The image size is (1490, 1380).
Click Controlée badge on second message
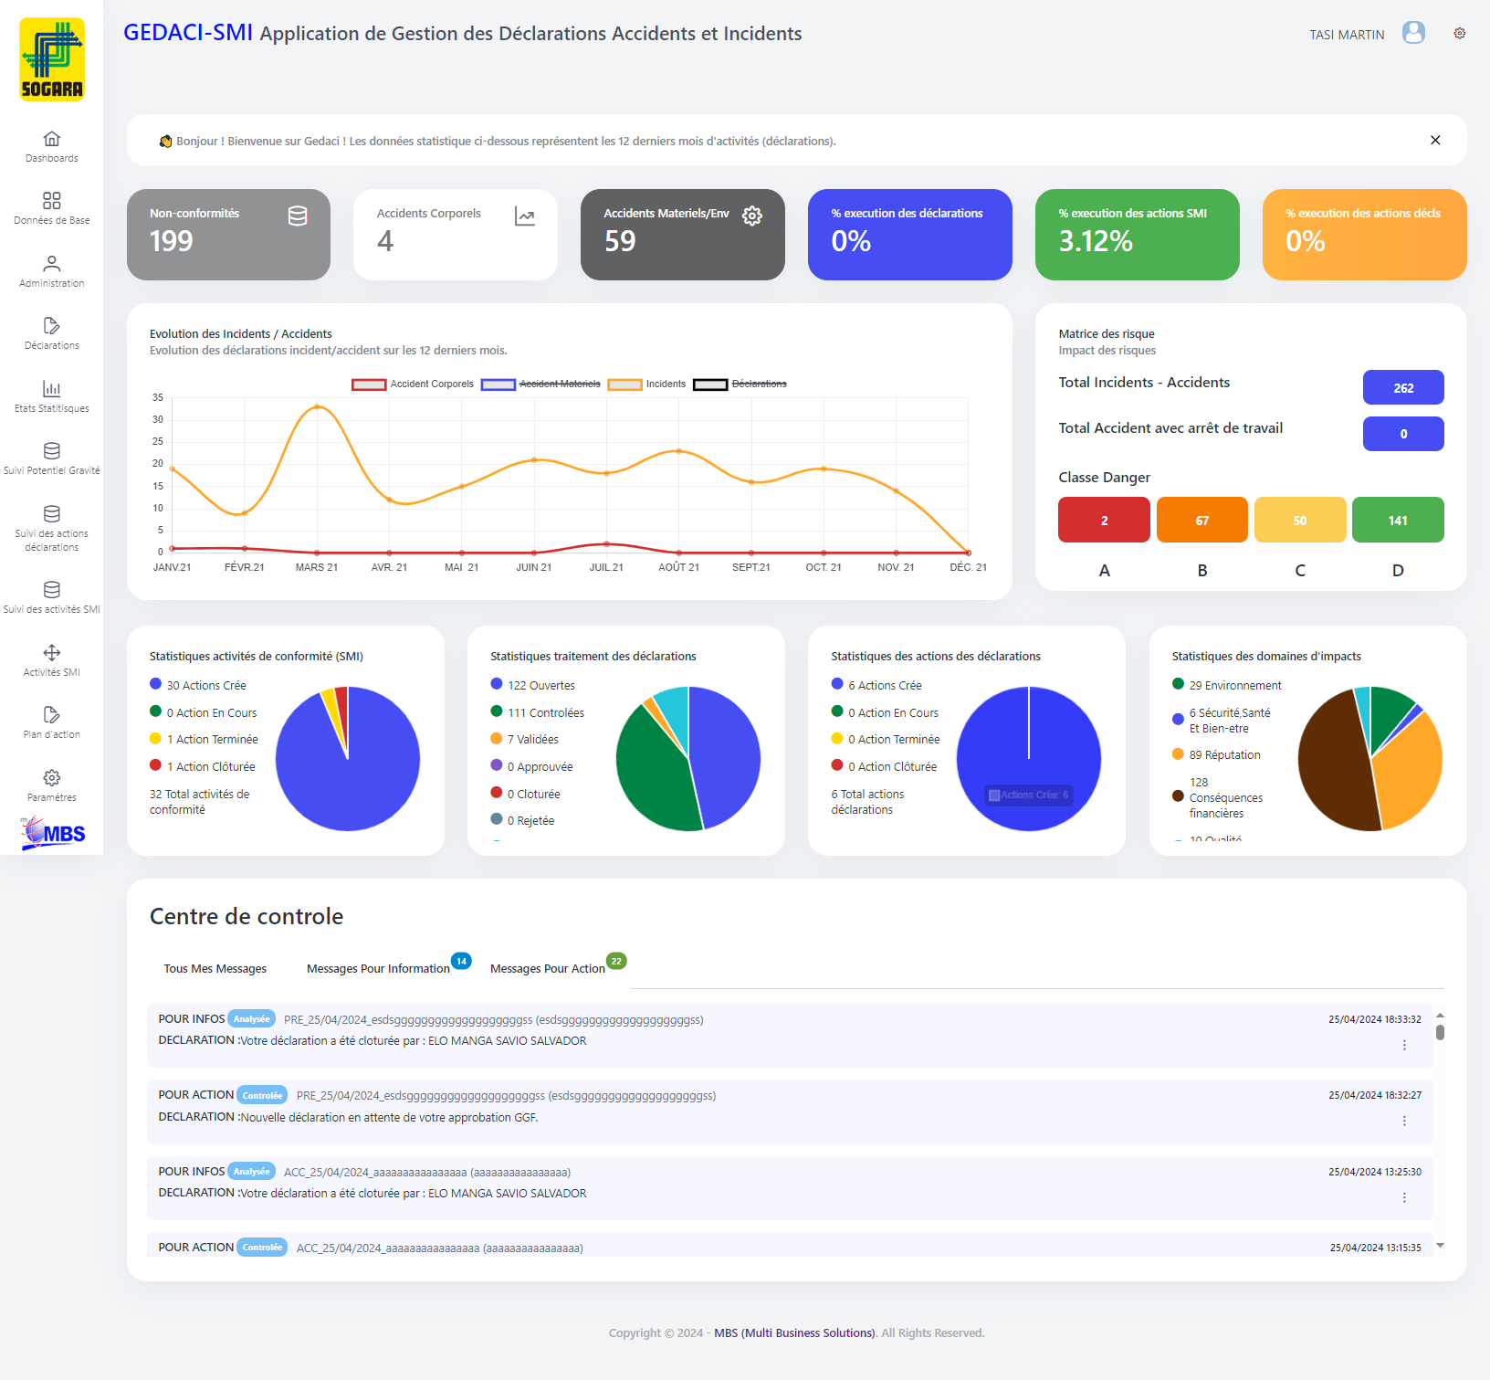click(262, 1095)
